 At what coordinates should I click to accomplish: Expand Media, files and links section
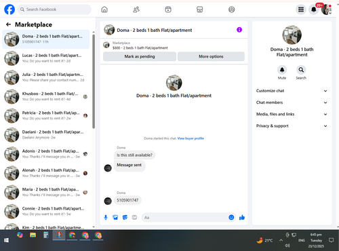292,114
